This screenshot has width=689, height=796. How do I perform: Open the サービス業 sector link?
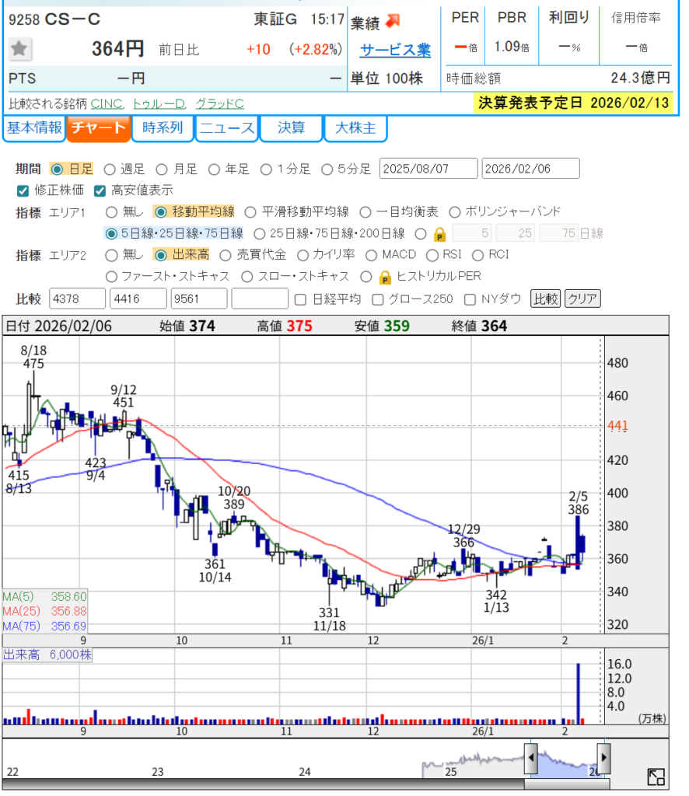pos(394,50)
